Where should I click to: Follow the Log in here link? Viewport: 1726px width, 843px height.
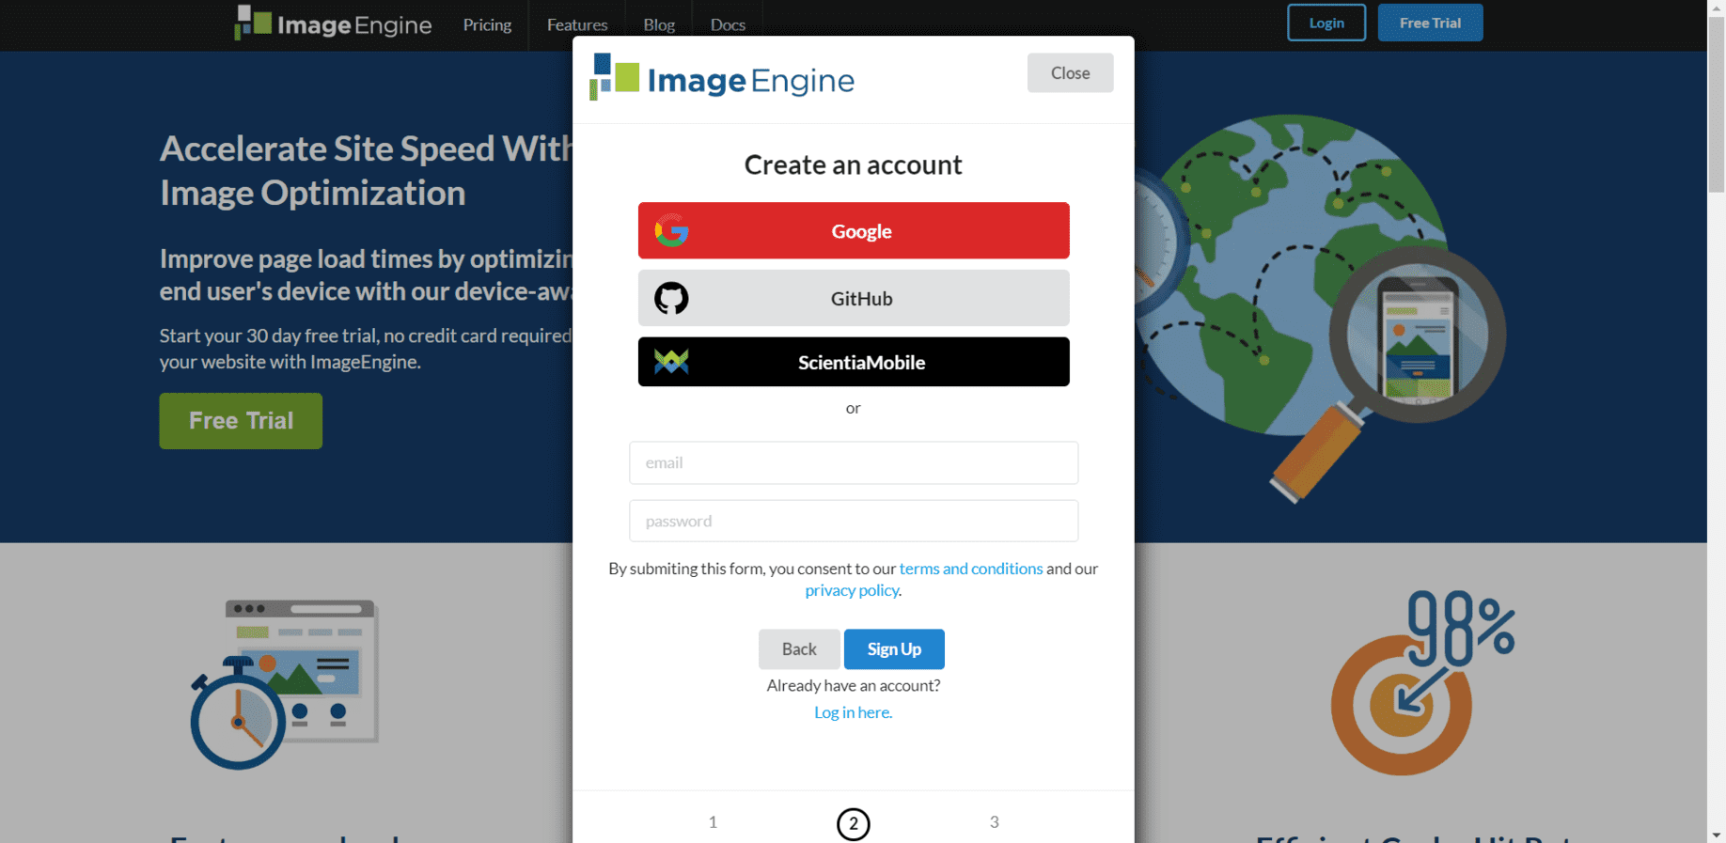click(853, 712)
